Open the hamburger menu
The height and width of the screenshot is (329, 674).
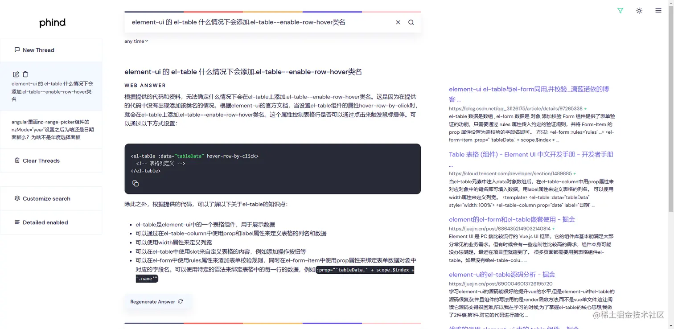(x=658, y=11)
